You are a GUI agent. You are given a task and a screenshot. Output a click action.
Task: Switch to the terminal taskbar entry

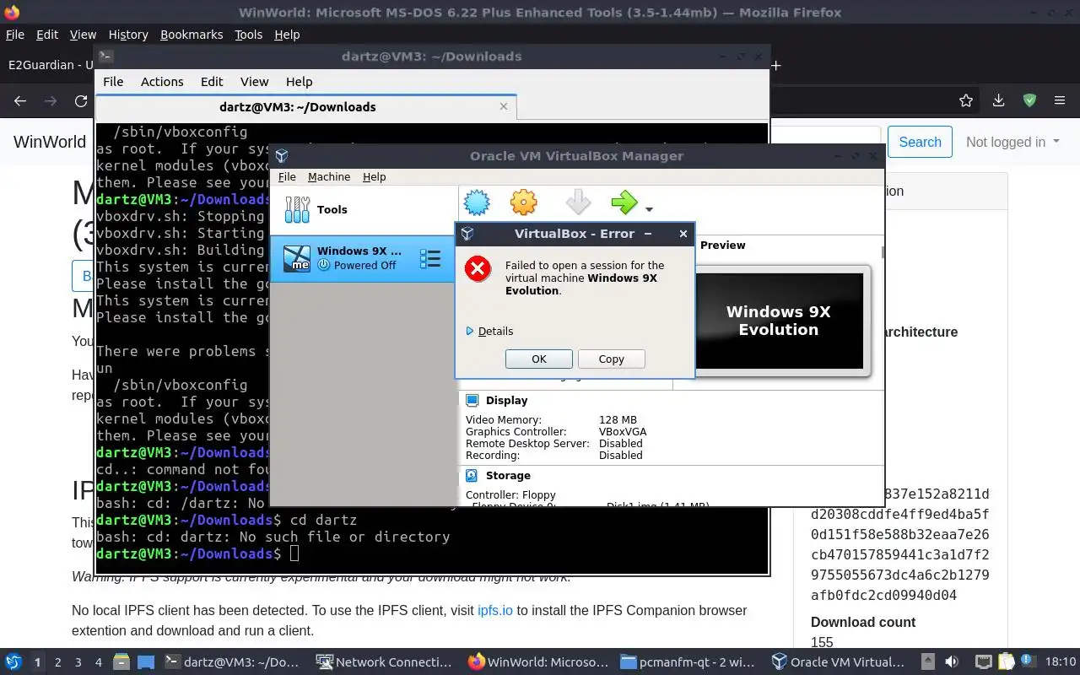click(x=232, y=662)
